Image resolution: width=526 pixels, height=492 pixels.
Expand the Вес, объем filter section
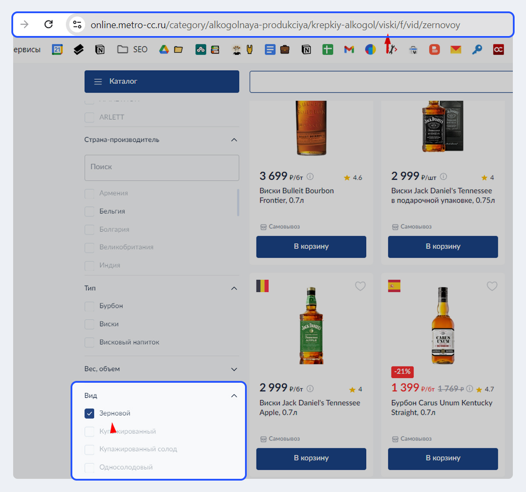click(234, 369)
